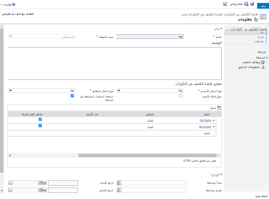Click the page scroll up arrow
The height and width of the screenshot is (199, 269).
pyautogui.click(x=2, y=27)
